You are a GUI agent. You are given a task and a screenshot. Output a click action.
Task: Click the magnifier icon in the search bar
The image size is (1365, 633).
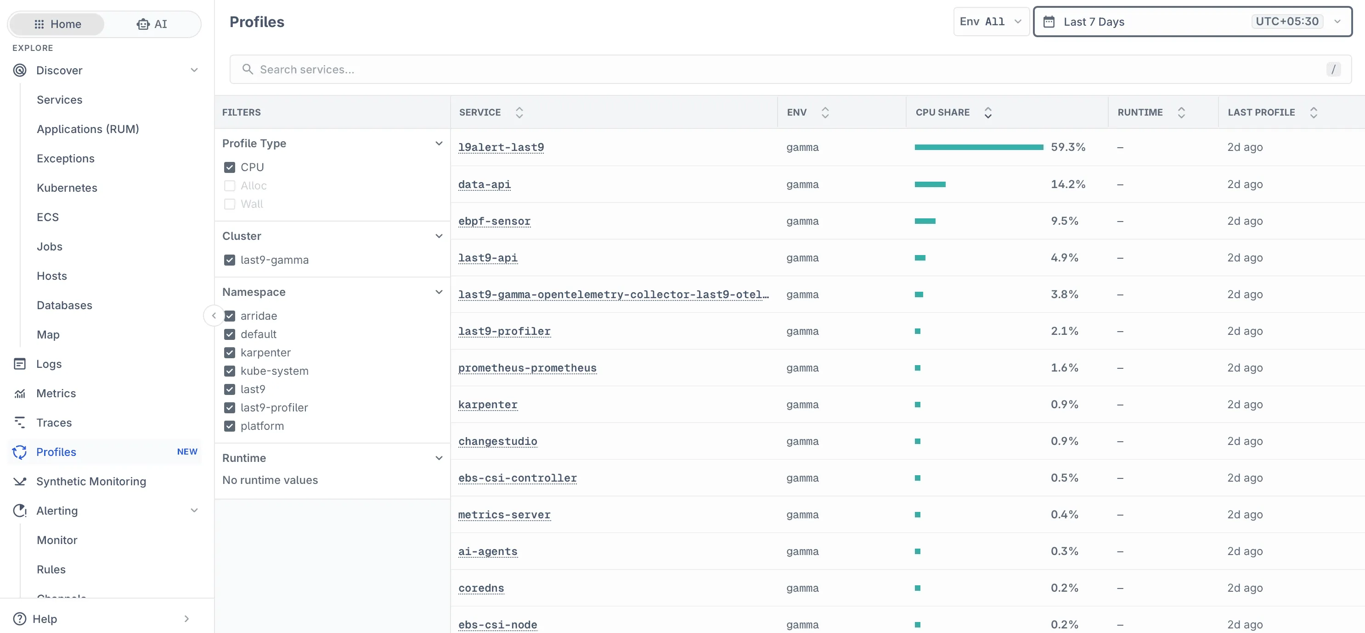pyautogui.click(x=247, y=69)
